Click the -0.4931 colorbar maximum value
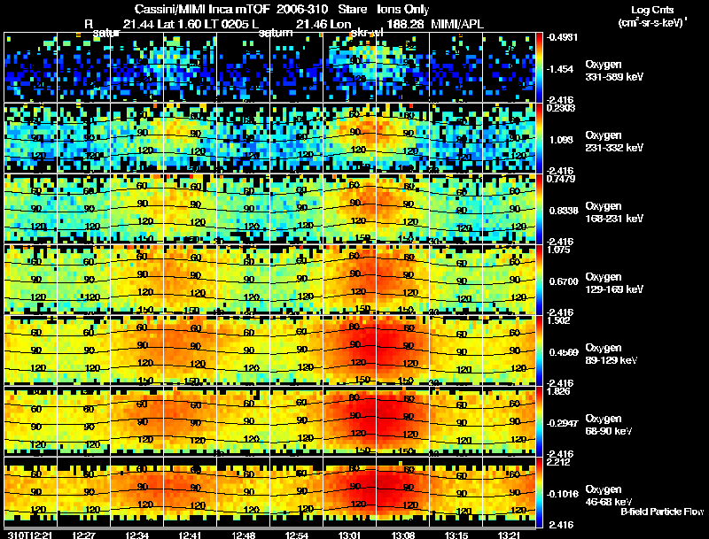This screenshot has height=539, width=709. point(562,37)
